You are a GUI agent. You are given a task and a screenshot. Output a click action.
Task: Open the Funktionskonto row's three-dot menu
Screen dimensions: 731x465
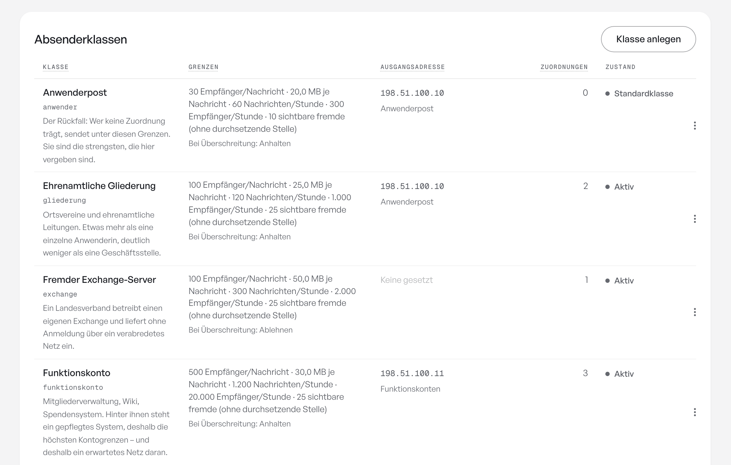(695, 412)
